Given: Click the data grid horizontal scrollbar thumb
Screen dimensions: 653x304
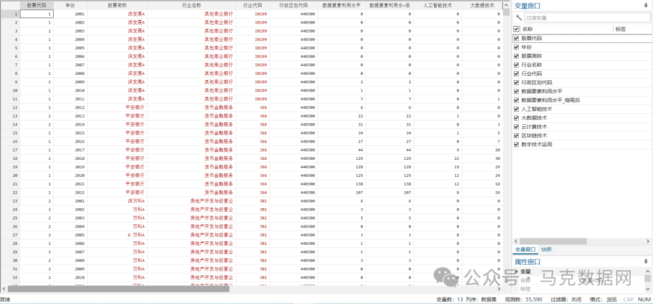Looking at the screenshot, I should [118, 289].
